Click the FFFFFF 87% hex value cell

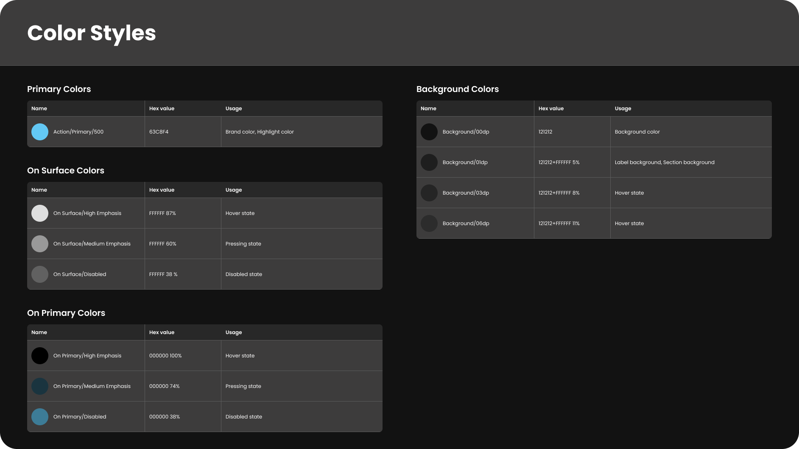162,213
